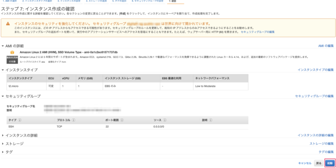Click the ECU column header
The width and height of the screenshot is (336, 168).
coord(53,78)
